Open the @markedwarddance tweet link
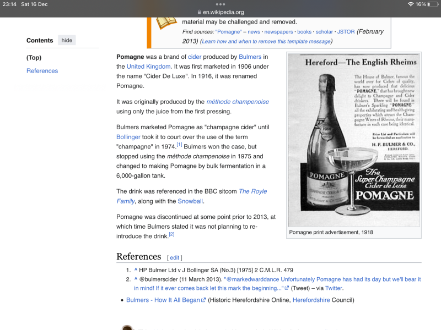Screen dimensions: 441x330 point(277,284)
